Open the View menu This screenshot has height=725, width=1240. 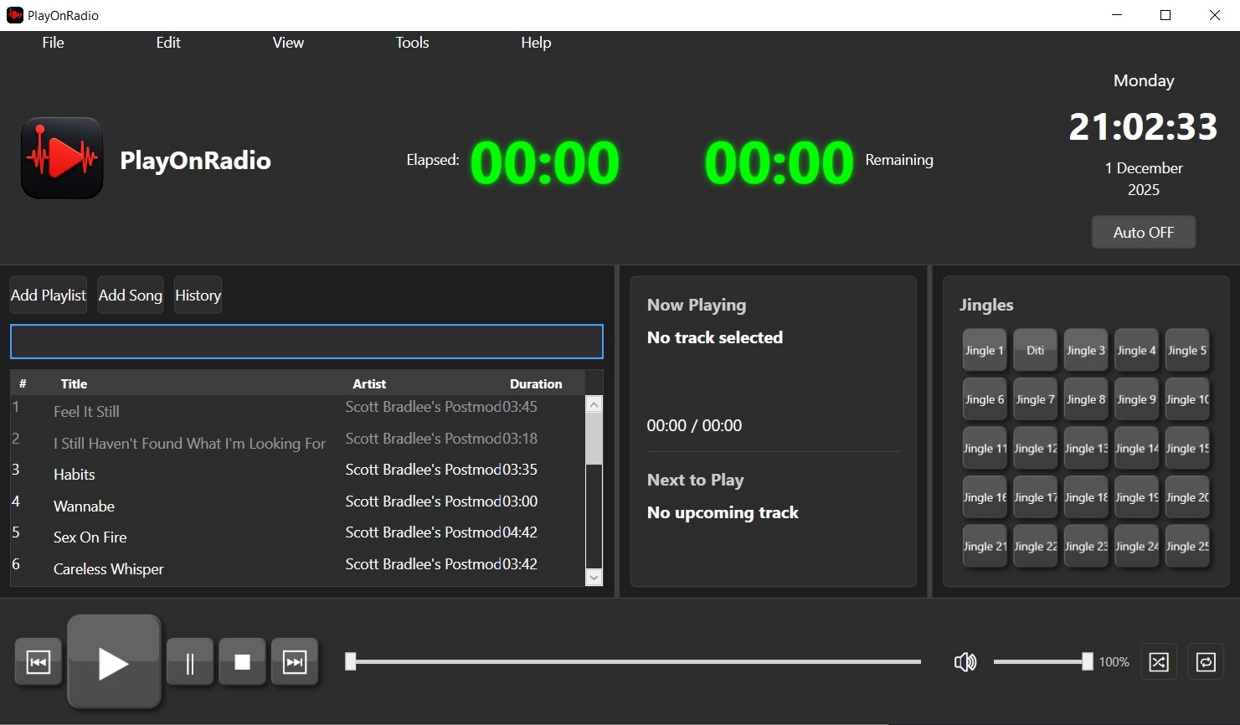[288, 43]
